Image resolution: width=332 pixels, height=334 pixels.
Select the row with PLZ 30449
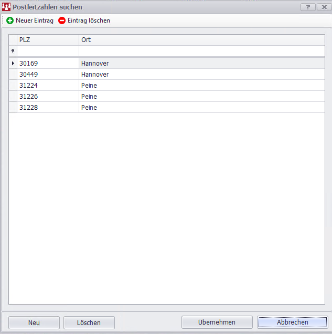48,75
